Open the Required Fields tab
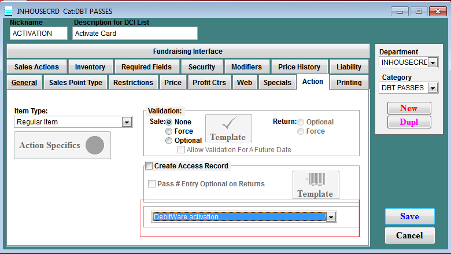Viewport: 451px width, 254px height. [146, 67]
